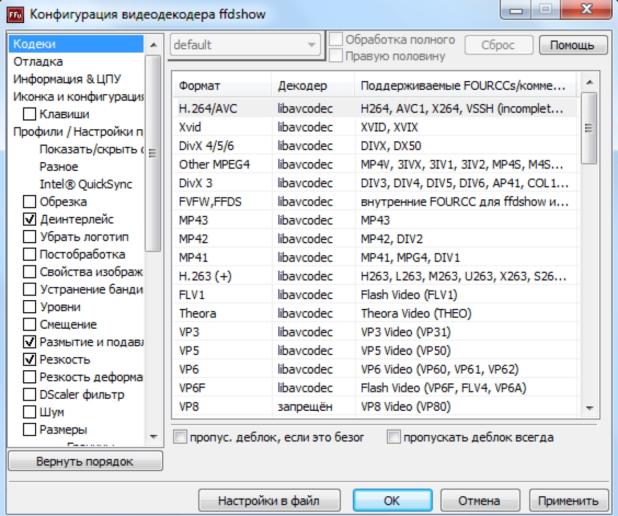Enable the Шум filter checkbox
The width and height of the screenshot is (618, 516).
pos(29,412)
